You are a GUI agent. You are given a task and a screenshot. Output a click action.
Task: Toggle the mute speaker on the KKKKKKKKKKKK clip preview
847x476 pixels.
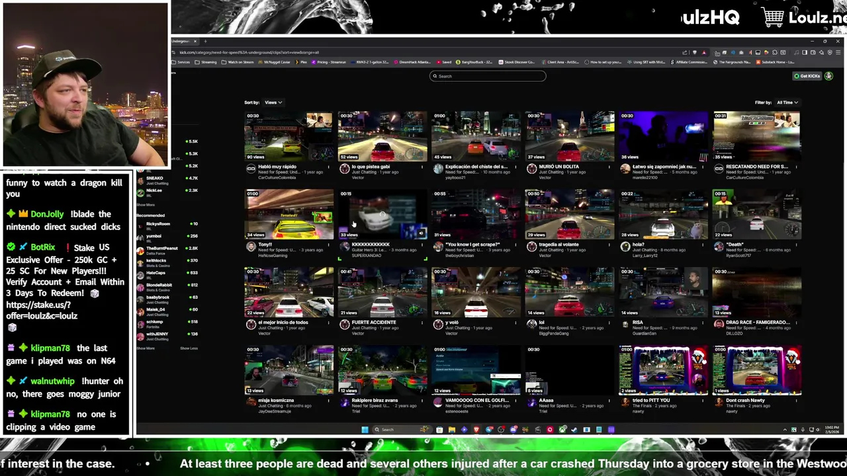pyautogui.click(x=421, y=233)
